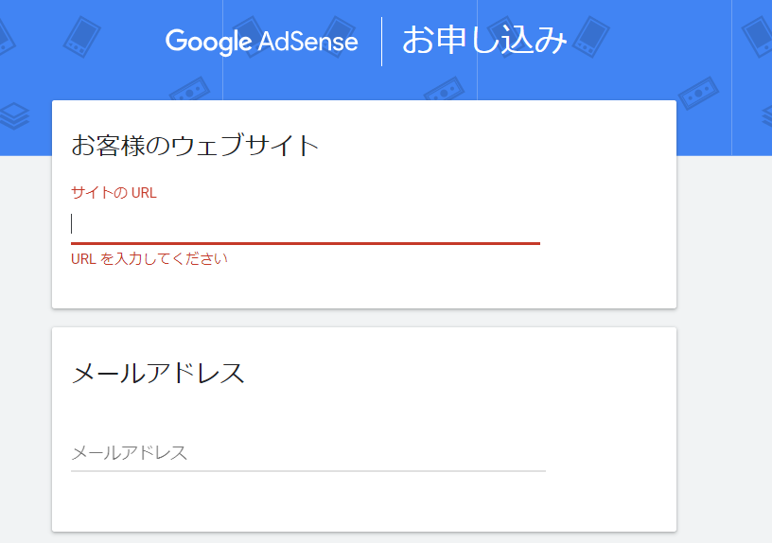Click the partial phone icon at header's top-left edge

(5, 36)
